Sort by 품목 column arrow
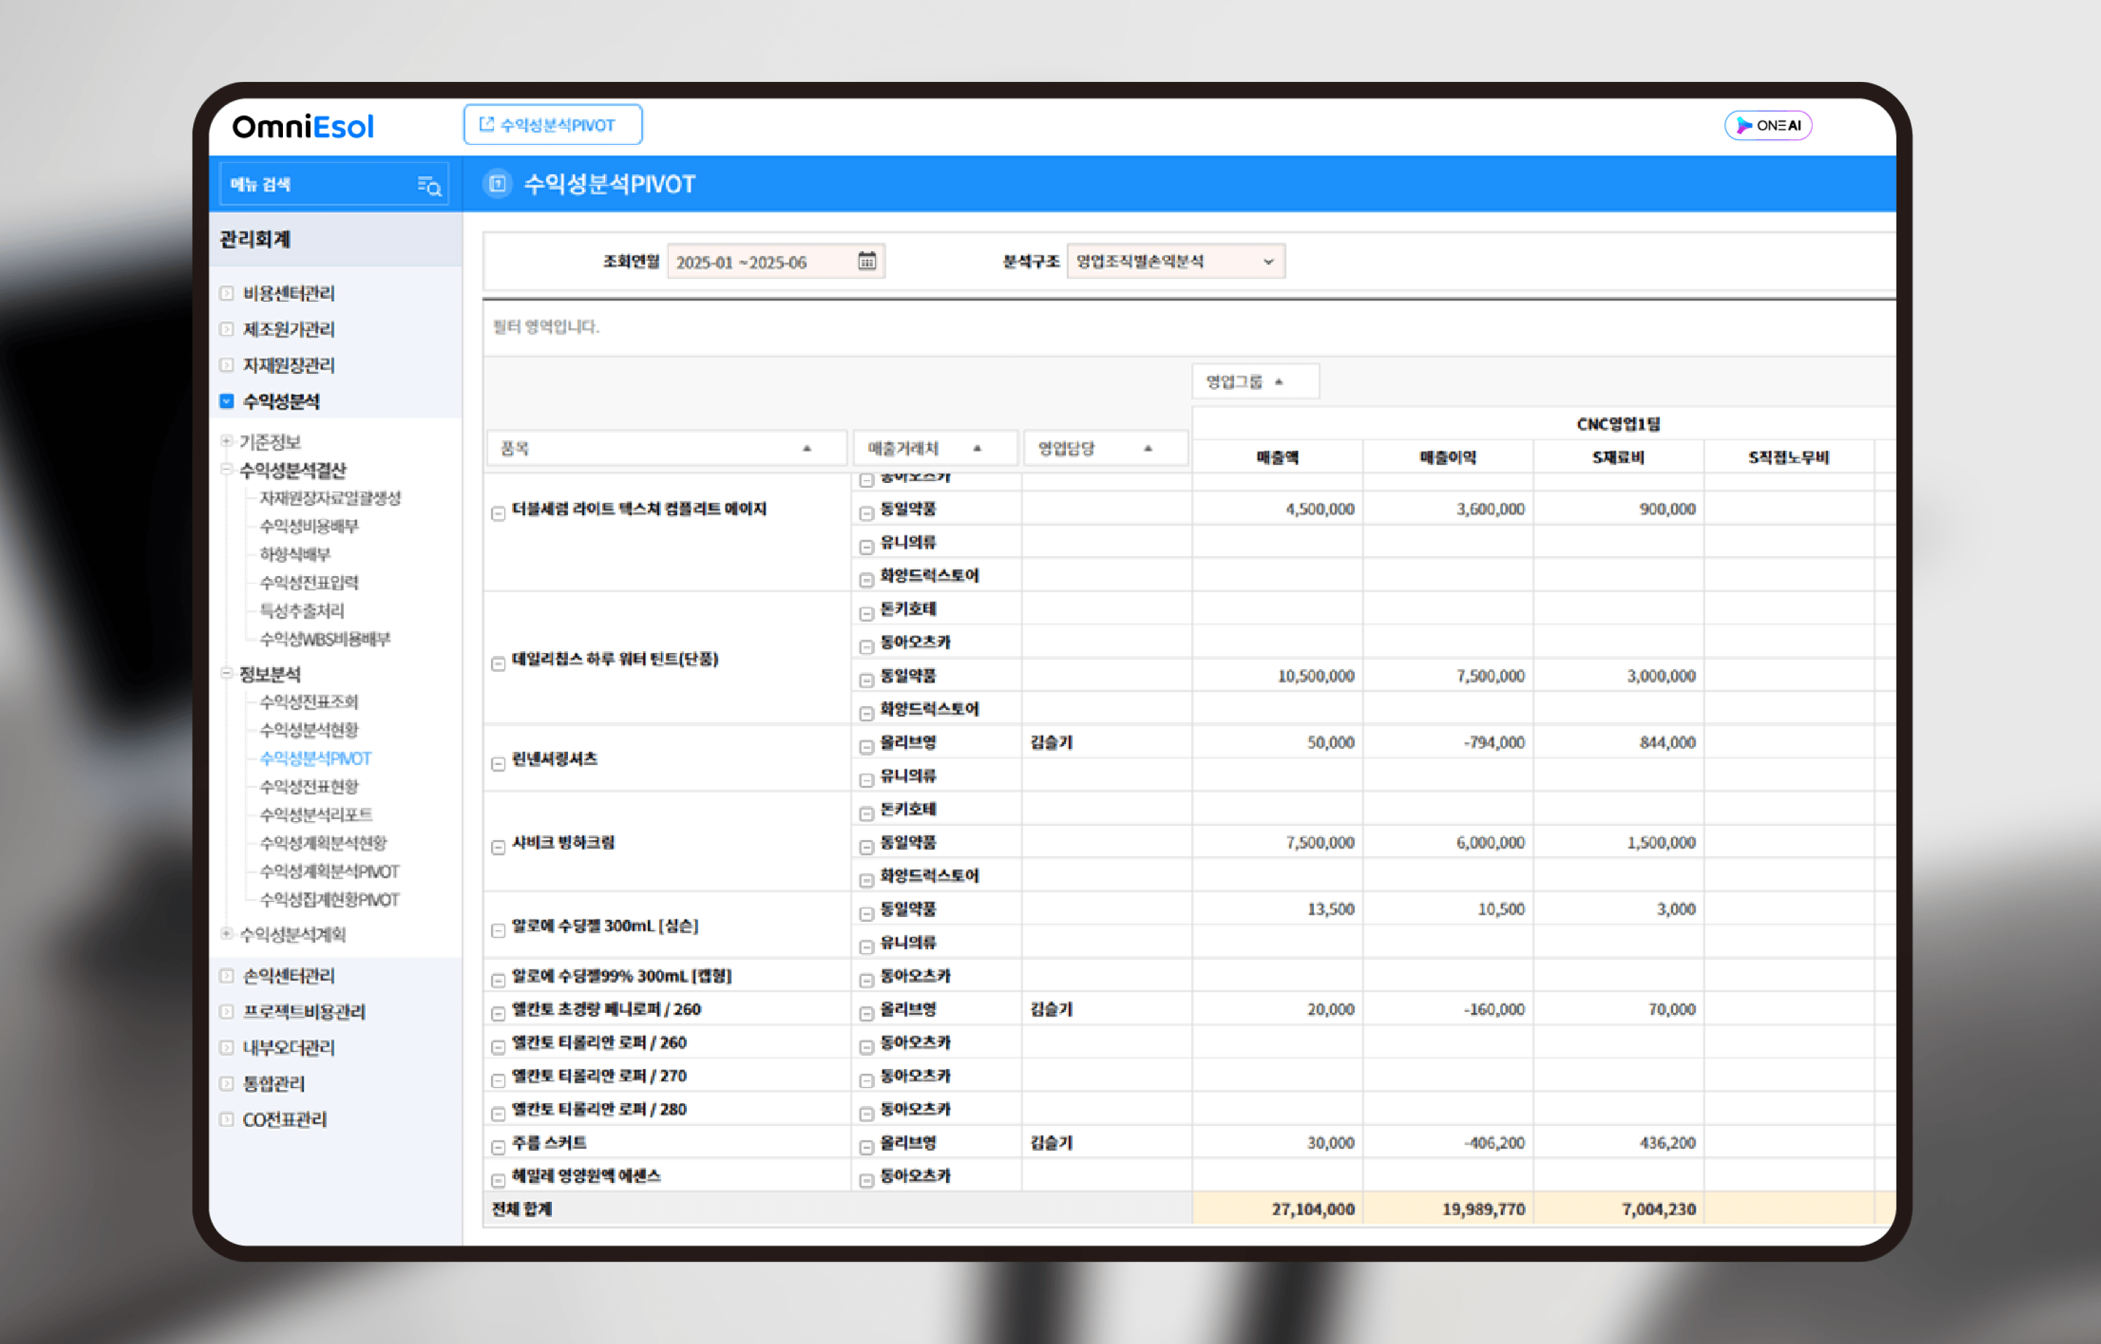 click(807, 449)
